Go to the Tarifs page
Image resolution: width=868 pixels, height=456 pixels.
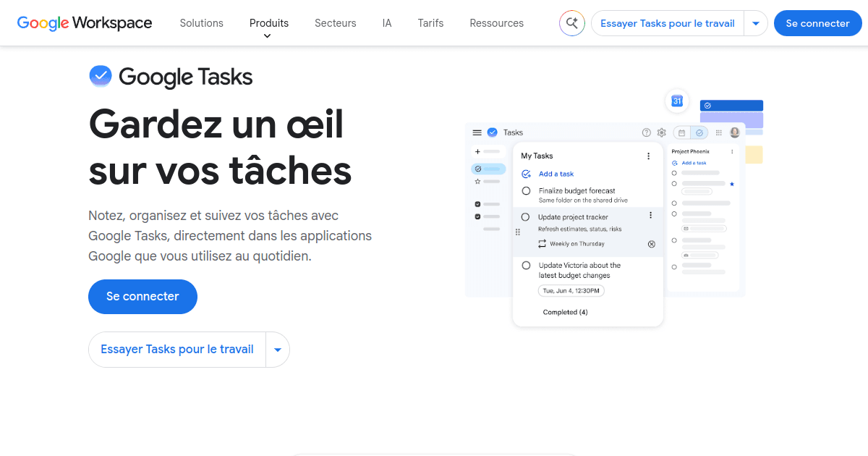tap(431, 23)
